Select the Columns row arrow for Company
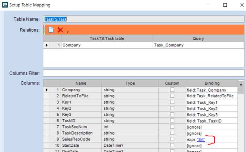246x152 pixels. pyautogui.click(x=47, y=90)
